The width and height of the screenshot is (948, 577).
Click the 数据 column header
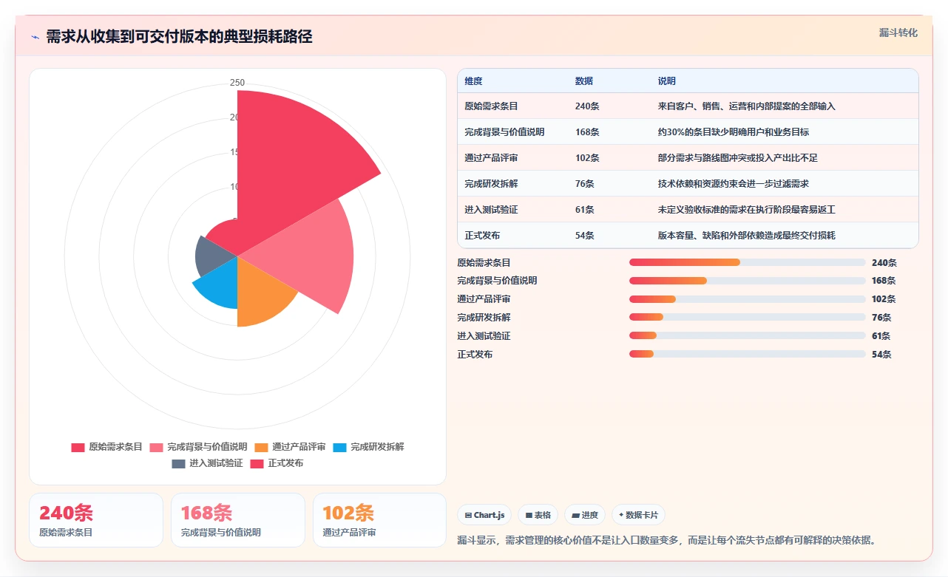(584, 81)
